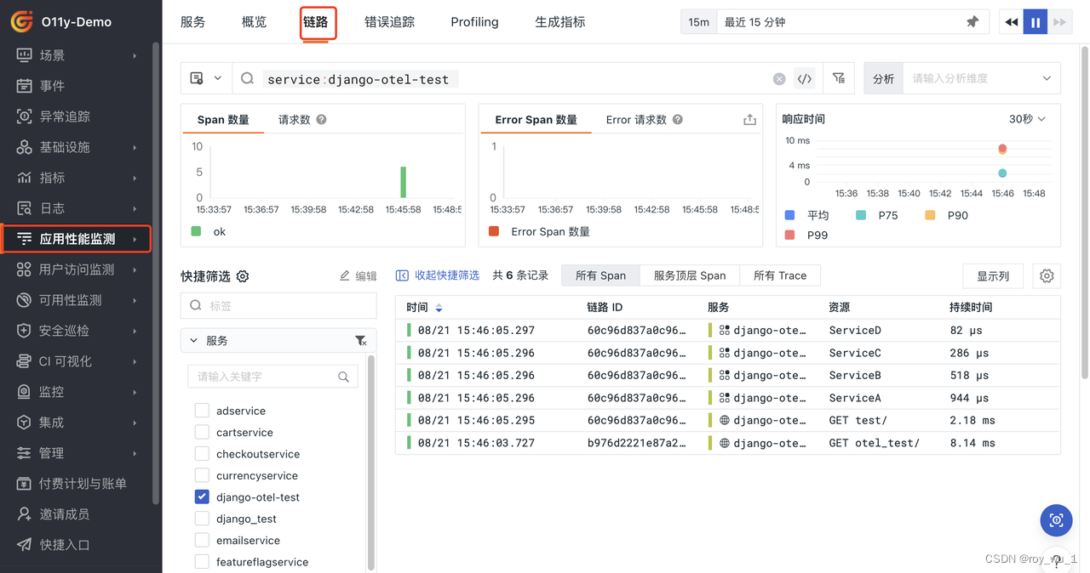Check the adservice filter checkbox
Viewport: 1090px width, 573px height.
(202, 410)
